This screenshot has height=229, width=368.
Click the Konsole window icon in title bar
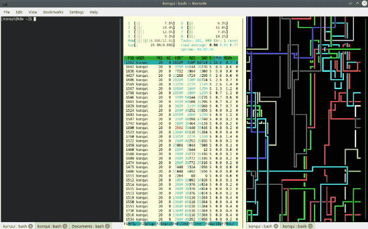[x=5, y=3]
